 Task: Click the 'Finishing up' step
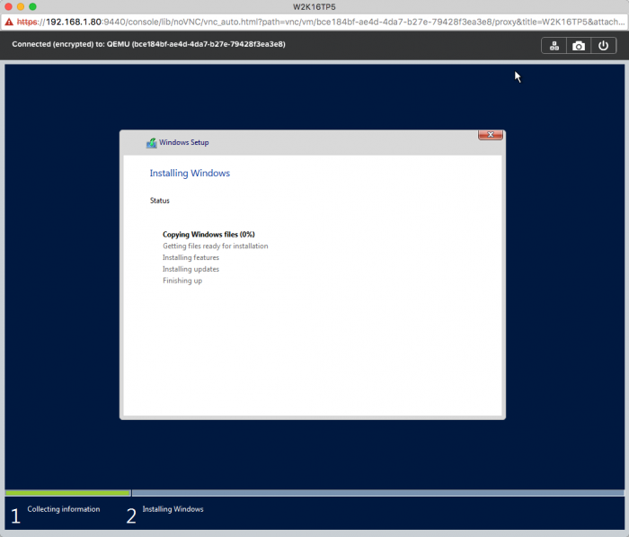[x=182, y=281]
